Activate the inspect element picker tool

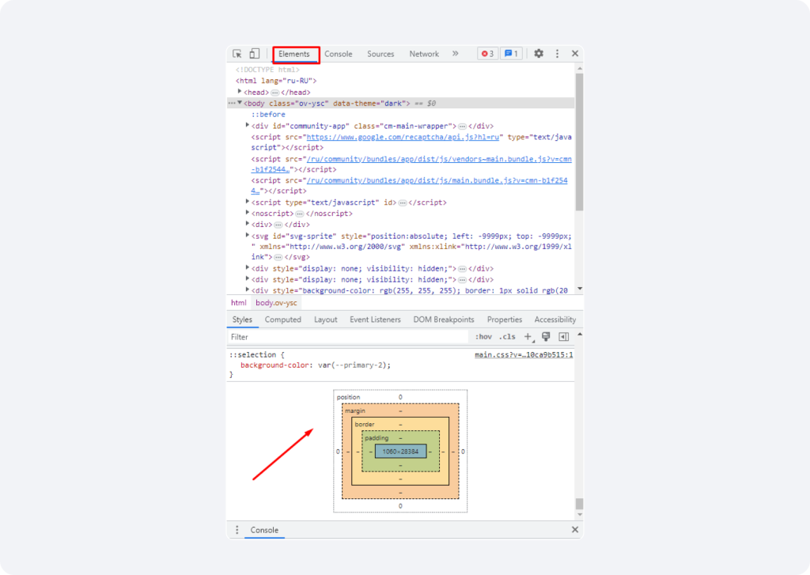[237, 54]
